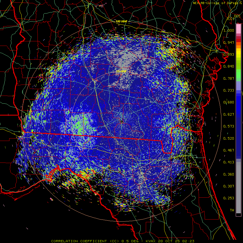Click the 50 NMI range ring label

(121, 71)
